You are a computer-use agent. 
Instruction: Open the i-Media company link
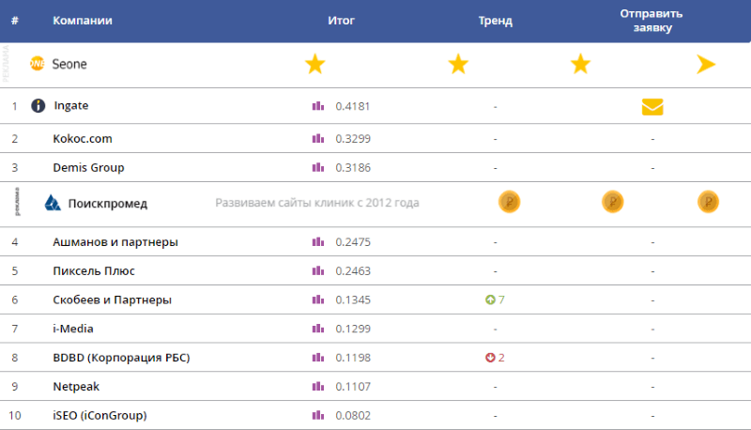[x=73, y=329]
